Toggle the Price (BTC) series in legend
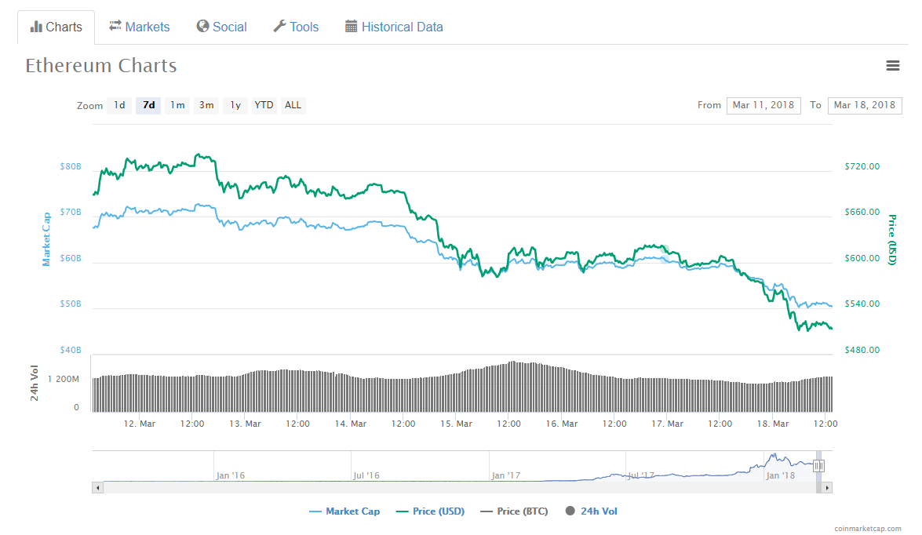Screen dimensions: 922x535 [x=515, y=511]
